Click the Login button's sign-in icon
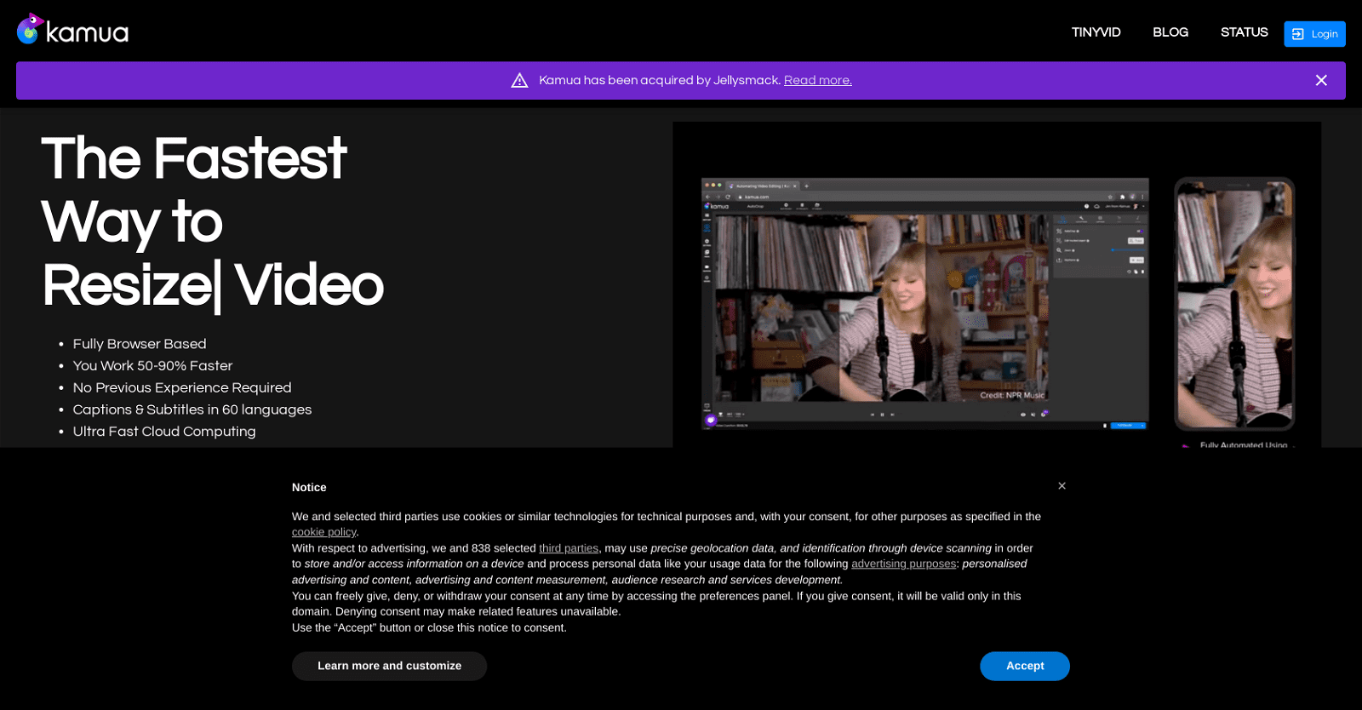Image resolution: width=1362 pixels, height=710 pixels. point(1297,34)
